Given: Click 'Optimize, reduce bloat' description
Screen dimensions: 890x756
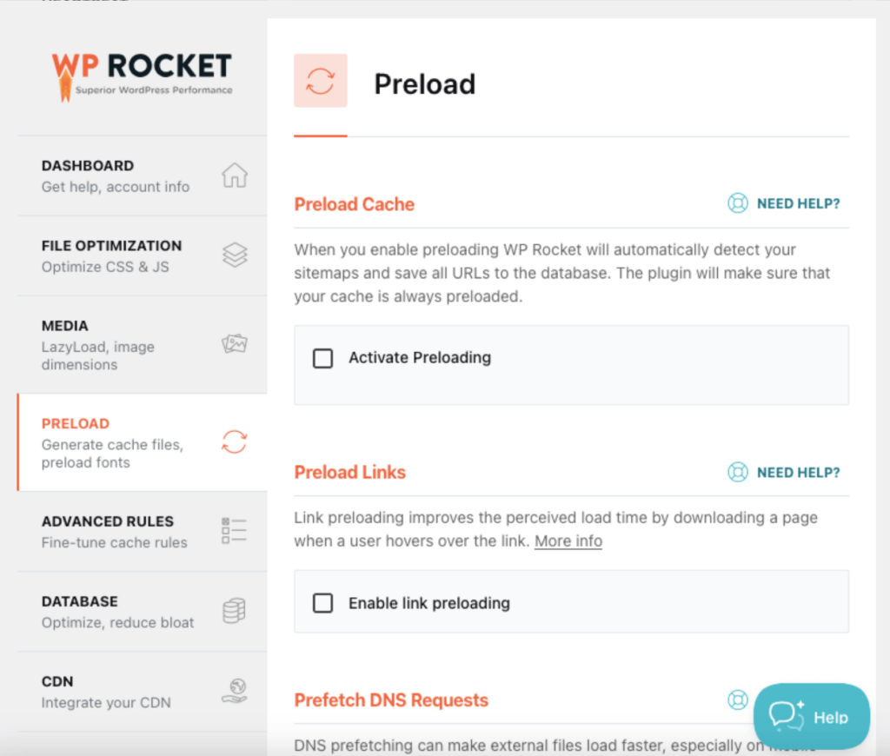Looking at the screenshot, I should click(117, 623).
